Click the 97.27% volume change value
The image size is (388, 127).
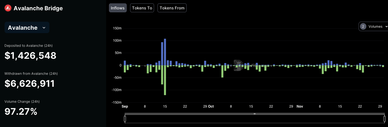pos(21,111)
